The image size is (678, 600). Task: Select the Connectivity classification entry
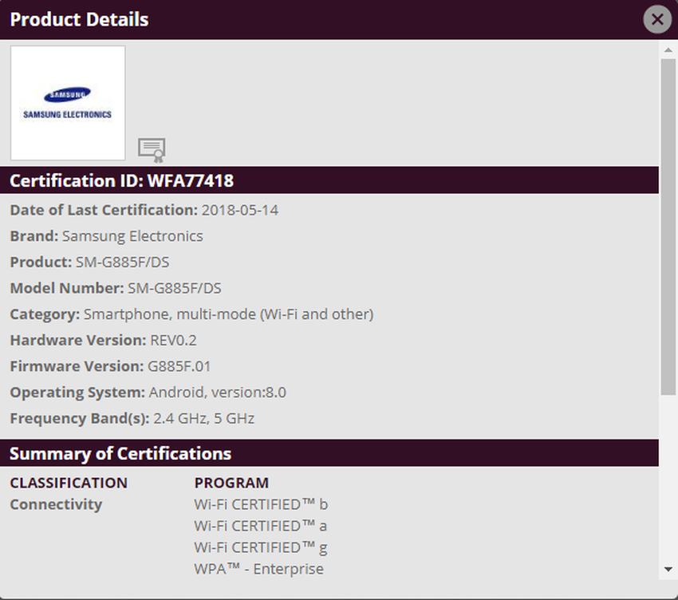(x=56, y=504)
